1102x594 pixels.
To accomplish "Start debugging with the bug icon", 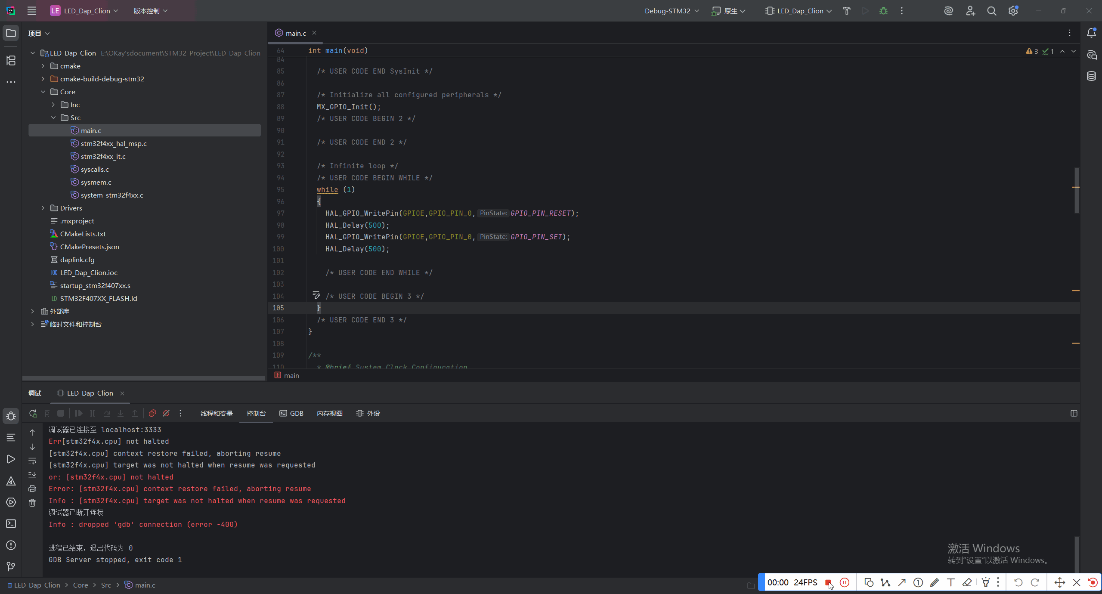I will pos(883,11).
